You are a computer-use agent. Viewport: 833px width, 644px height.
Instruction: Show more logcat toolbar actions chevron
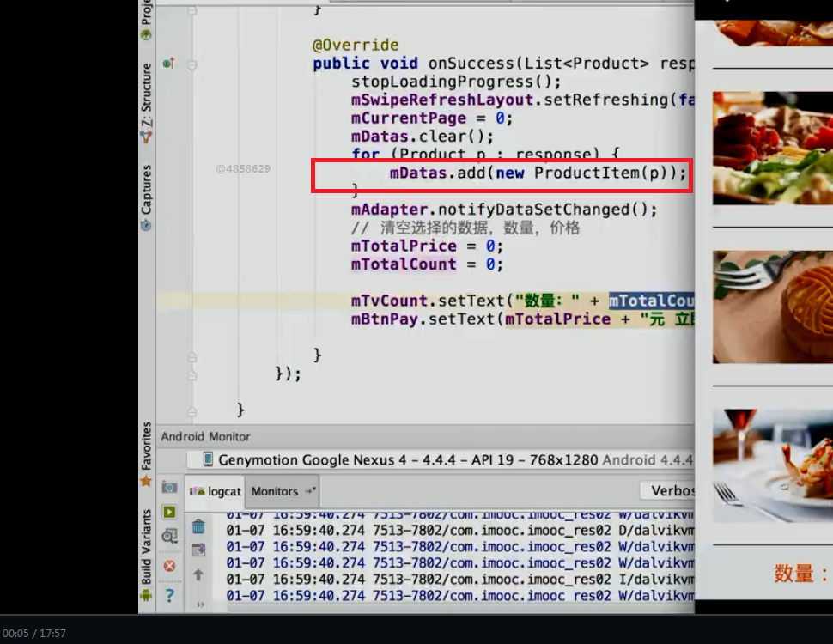coord(200,605)
